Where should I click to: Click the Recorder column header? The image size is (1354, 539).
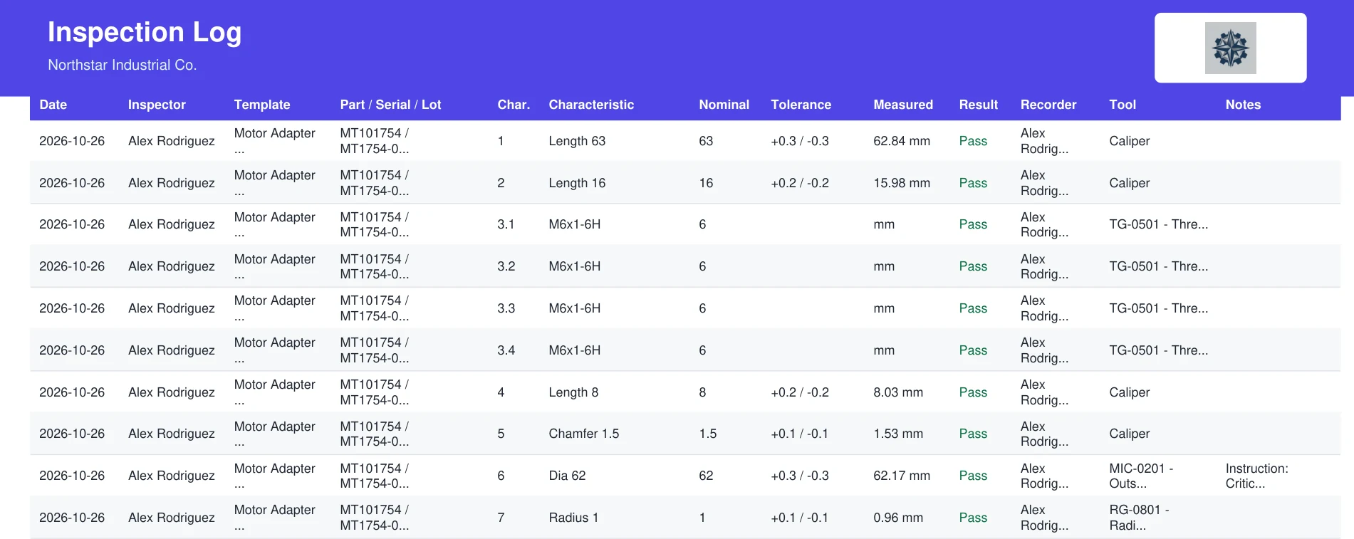tap(1048, 105)
